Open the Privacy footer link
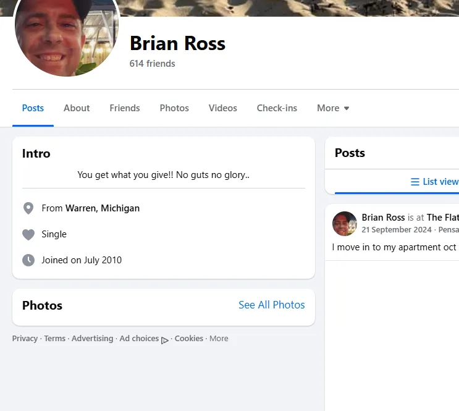 pyautogui.click(x=25, y=339)
